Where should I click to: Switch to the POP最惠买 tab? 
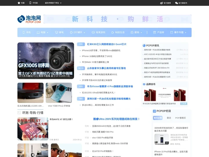point(181,118)
